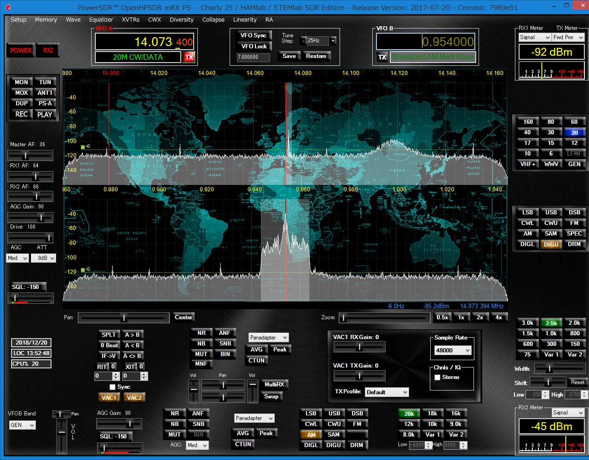Toggle the VAC2 button
This screenshot has height=460, width=589.
coord(134,397)
